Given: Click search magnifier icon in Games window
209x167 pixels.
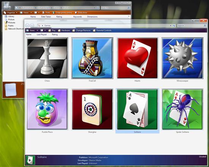Looking at the screenshot, I should point(205,25).
